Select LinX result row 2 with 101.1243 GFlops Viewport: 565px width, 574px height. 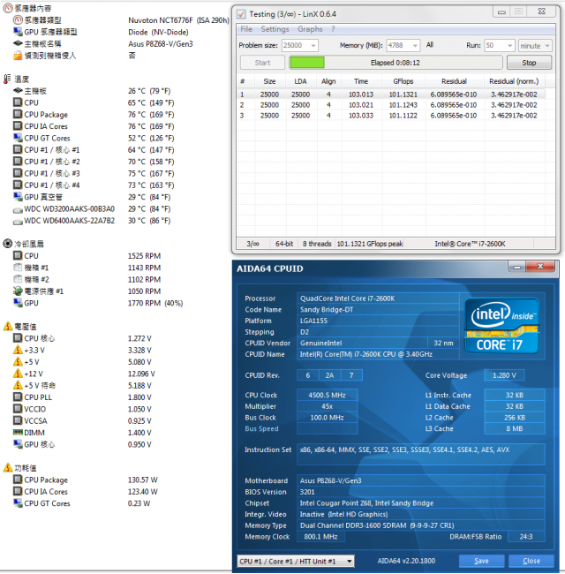coord(392,105)
